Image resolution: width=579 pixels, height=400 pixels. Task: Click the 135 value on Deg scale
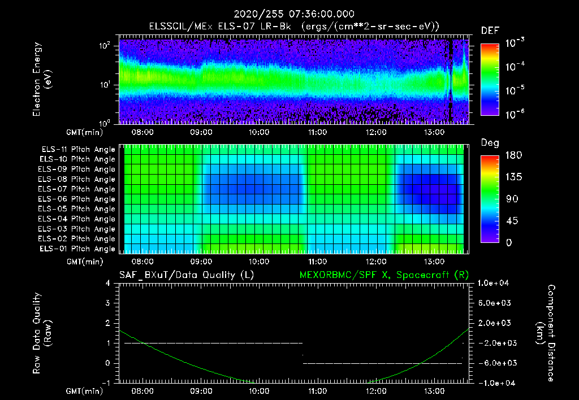[513, 177]
